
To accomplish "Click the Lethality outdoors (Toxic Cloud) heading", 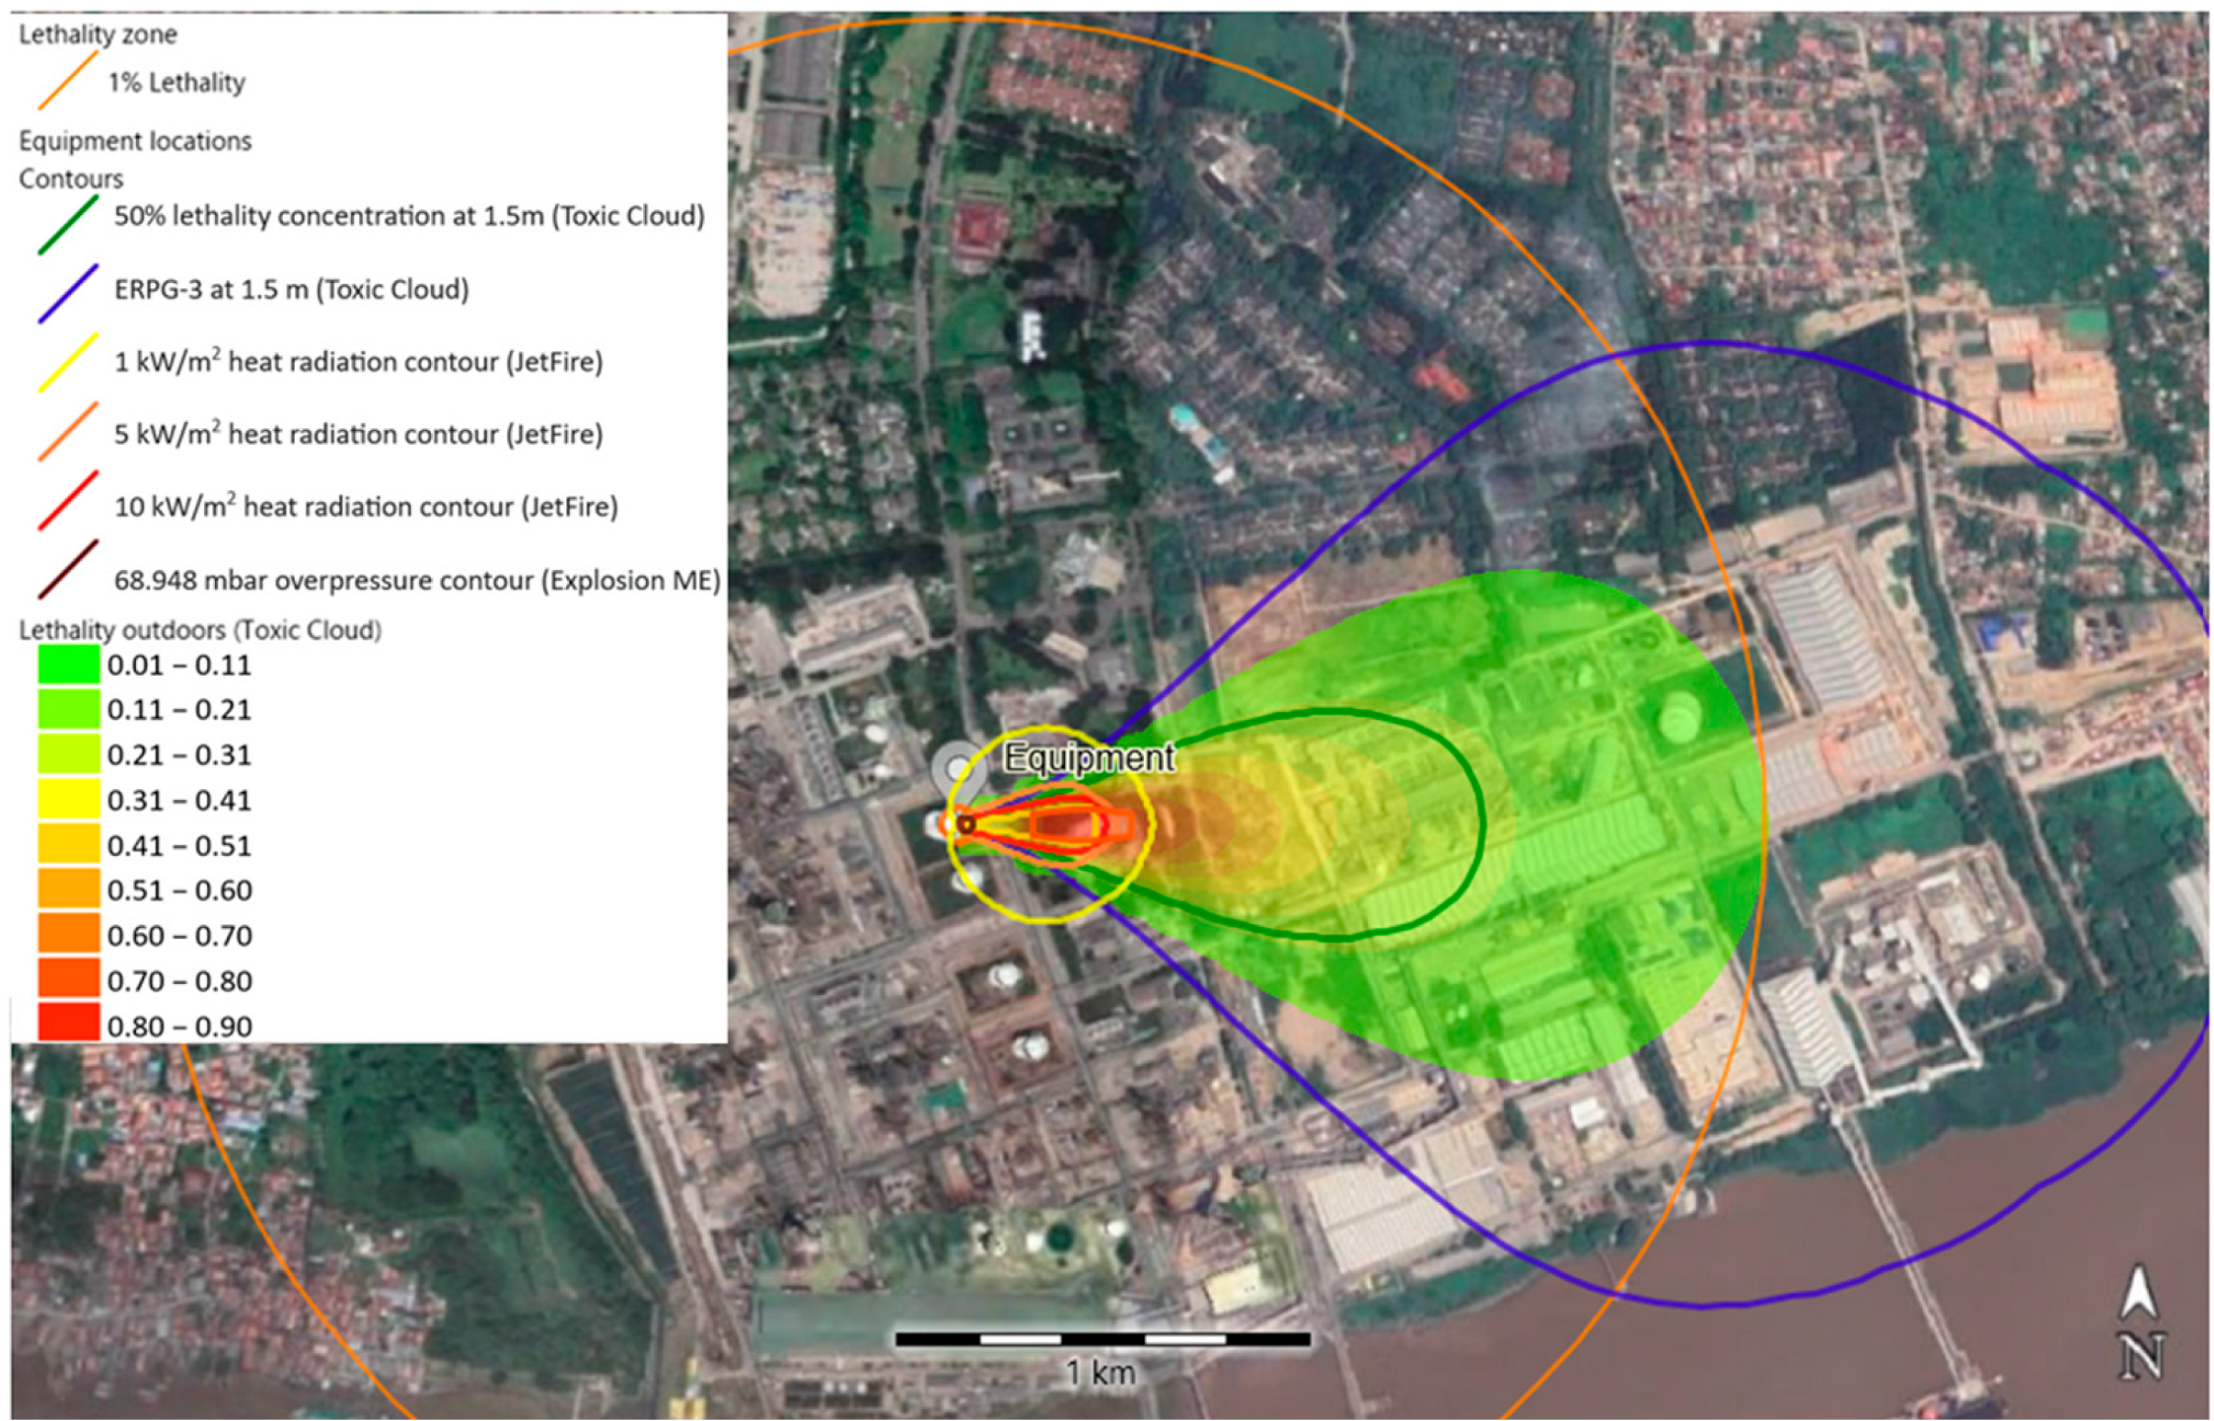I will [x=200, y=630].
